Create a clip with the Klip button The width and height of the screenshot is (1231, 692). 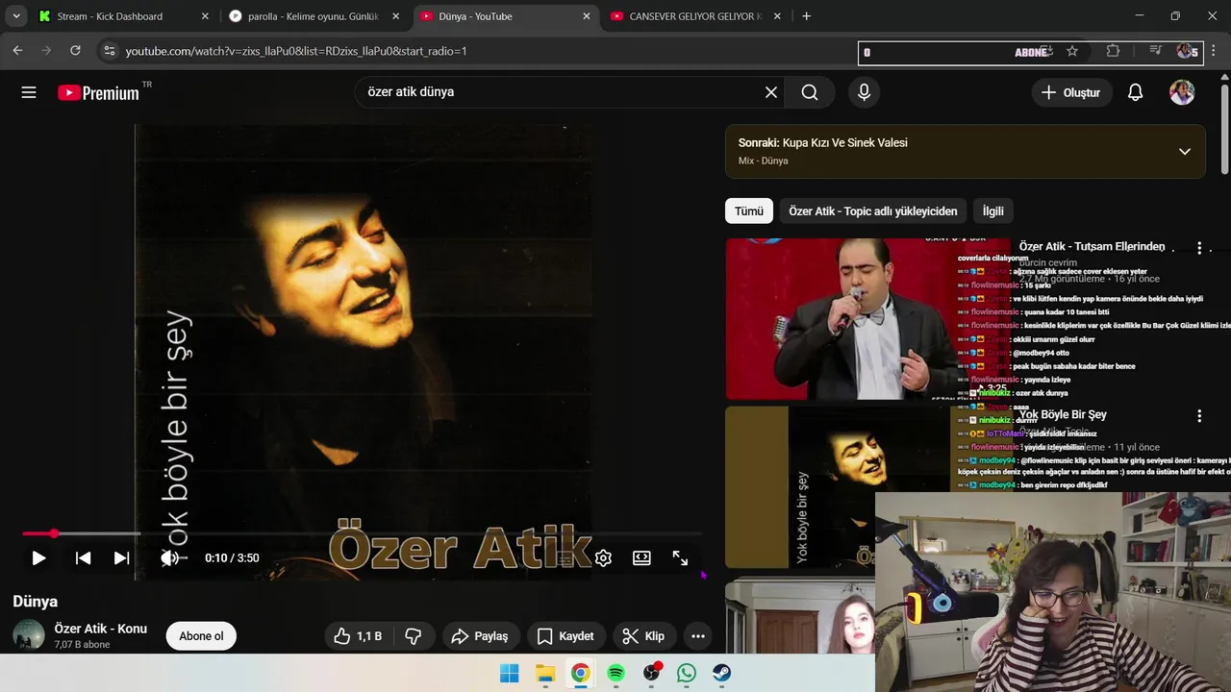pyautogui.click(x=643, y=636)
